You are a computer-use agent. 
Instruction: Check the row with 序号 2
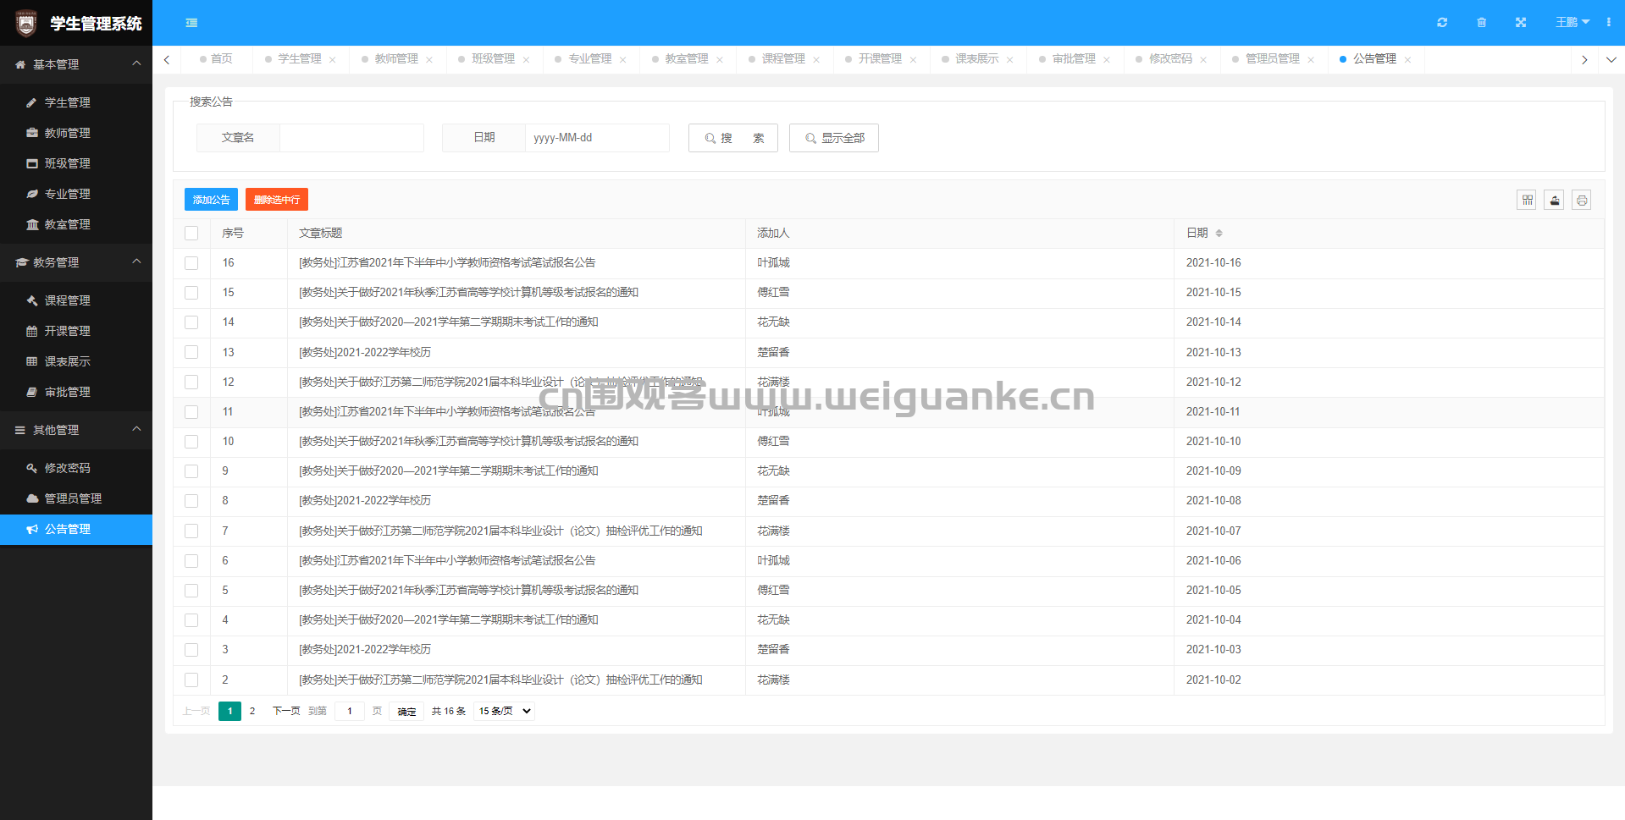(x=191, y=680)
